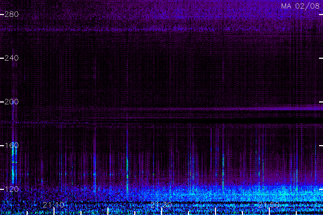Click the 280 frequency axis label

click(11, 14)
